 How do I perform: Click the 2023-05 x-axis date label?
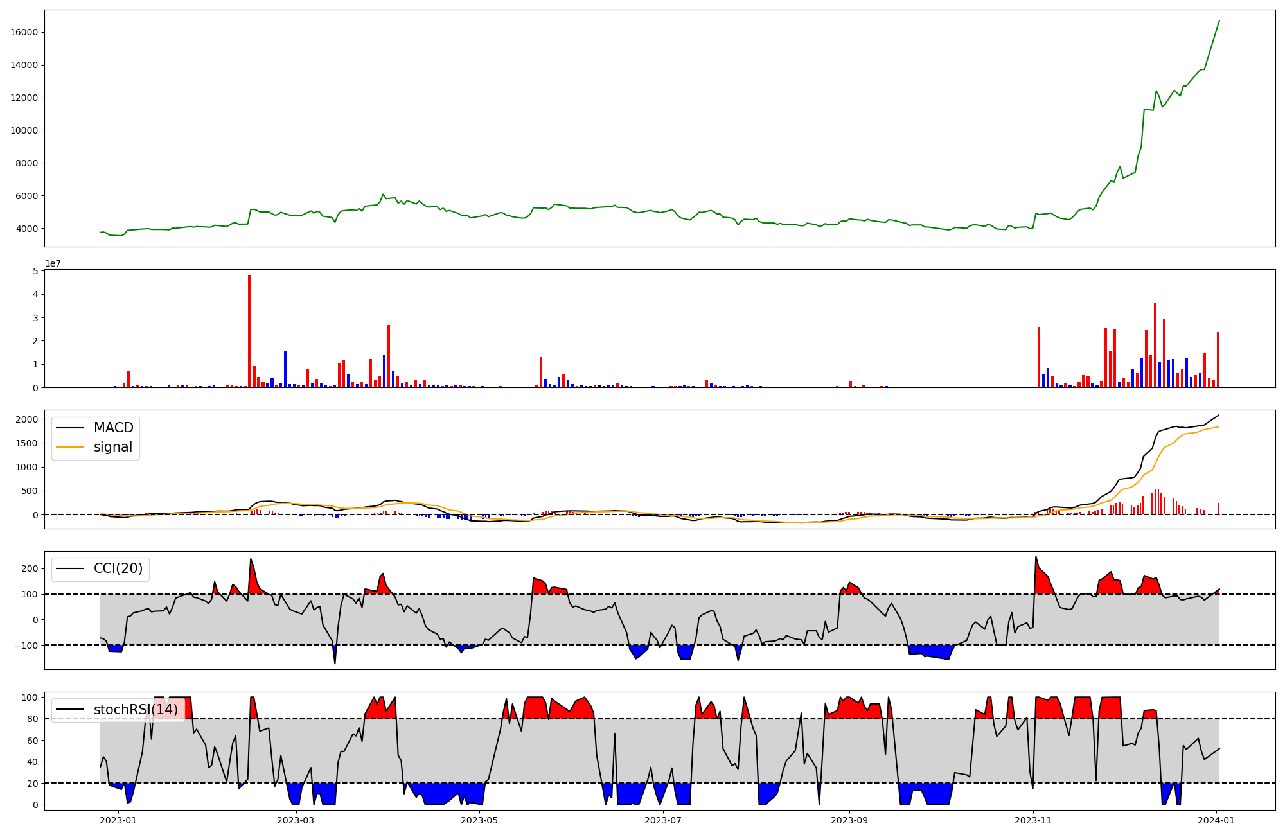(479, 820)
